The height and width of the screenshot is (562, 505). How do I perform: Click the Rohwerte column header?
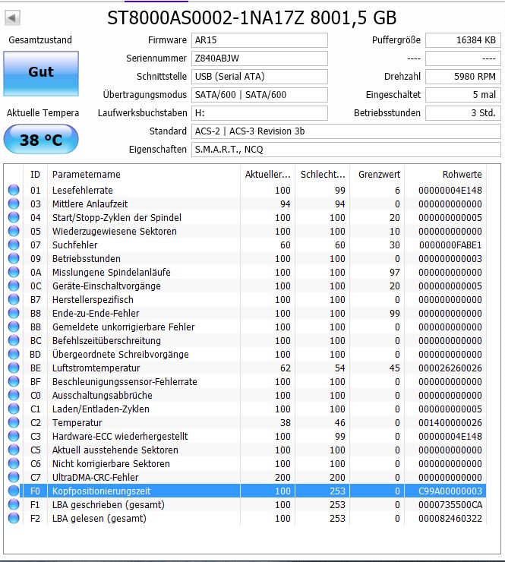446,175
